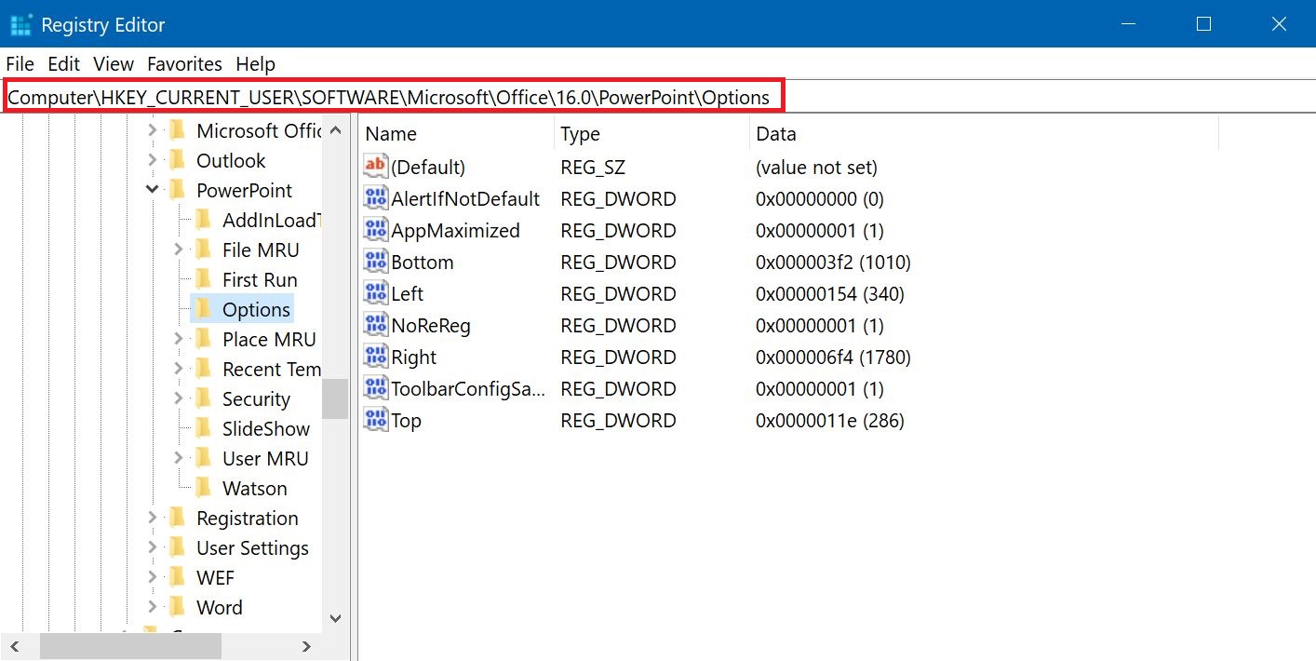Select the Security key in the tree
This screenshot has height=661, width=1316.
[258, 398]
